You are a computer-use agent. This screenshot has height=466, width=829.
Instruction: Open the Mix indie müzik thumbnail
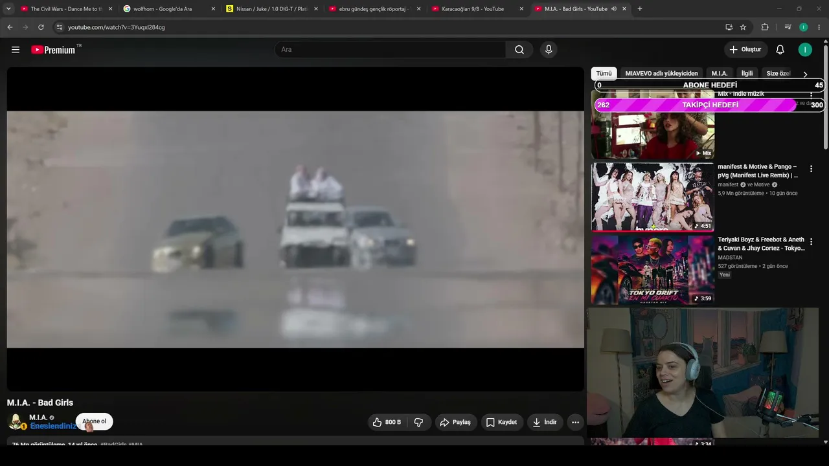pyautogui.click(x=653, y=124)
